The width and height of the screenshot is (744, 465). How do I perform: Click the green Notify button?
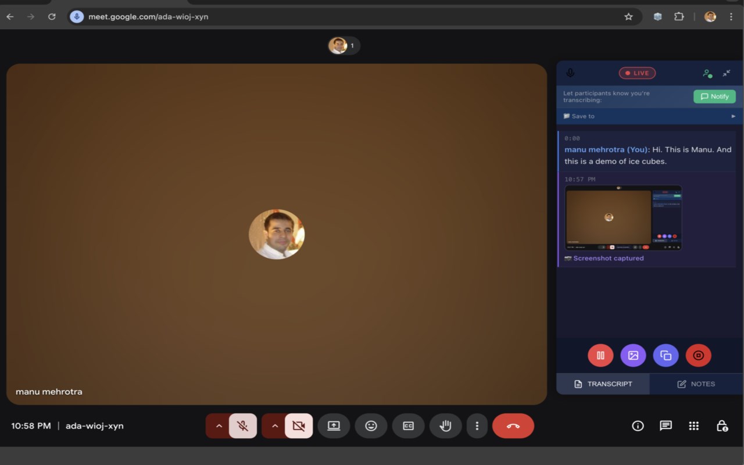pyautogui.click(x=714, y=96)
